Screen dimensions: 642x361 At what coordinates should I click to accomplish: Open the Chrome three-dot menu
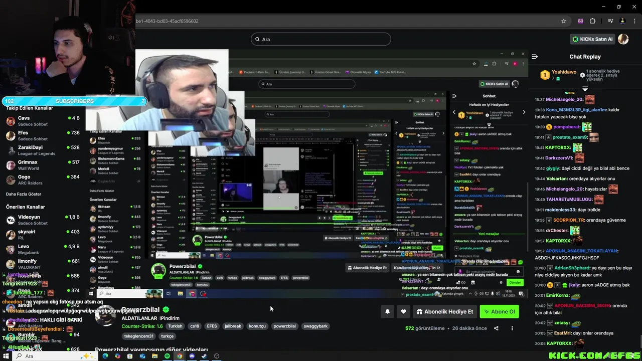634,21
